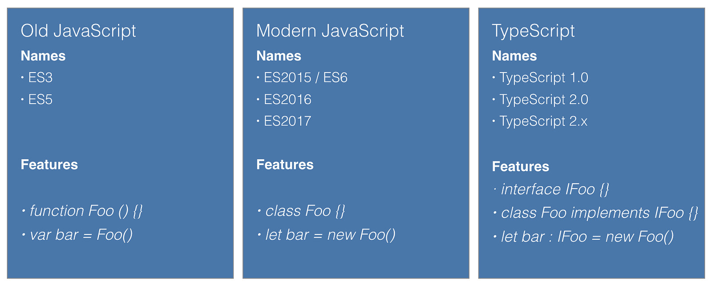Image resolution: width=712 pixels, height=286 pixels.
Task: Click "Names" heading in Modern JavaScript panel
Action: [x=279, y=56]
